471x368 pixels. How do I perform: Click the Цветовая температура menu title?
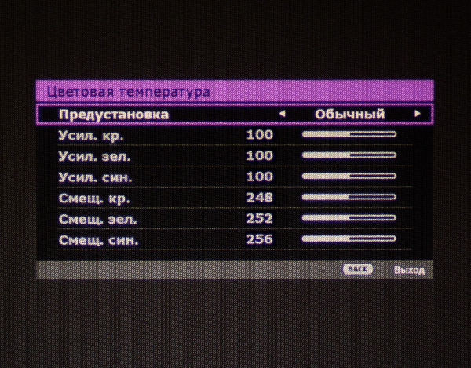128,92
